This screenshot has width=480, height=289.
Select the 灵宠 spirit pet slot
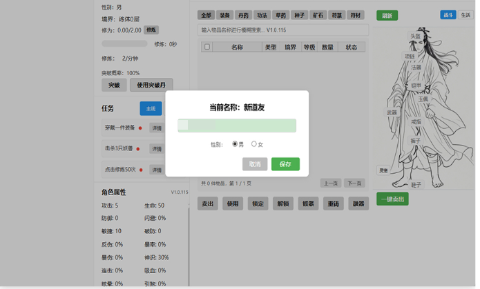pyautogui.click(x=383, y=170)
